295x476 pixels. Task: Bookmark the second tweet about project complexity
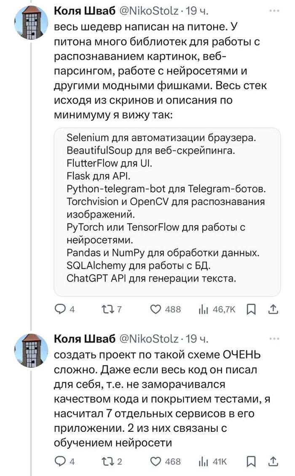(x=251, y=462)
